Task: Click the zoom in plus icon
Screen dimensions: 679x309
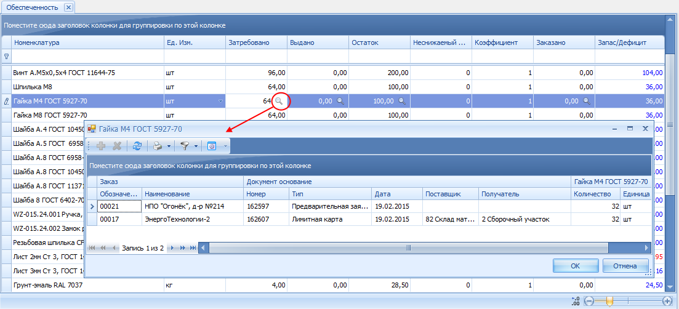Action: 667,301
